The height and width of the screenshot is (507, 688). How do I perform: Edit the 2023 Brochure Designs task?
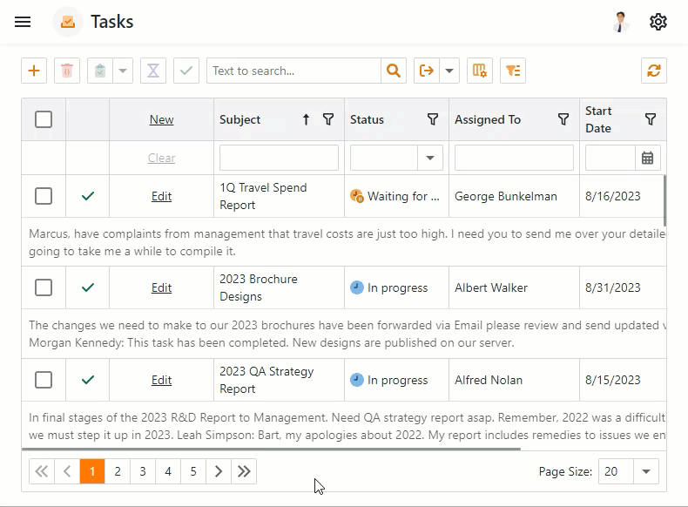point(161,288)
